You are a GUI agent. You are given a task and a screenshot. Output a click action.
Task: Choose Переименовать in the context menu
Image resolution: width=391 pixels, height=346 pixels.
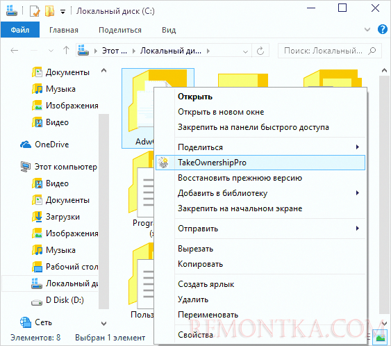tap(260, 315)
